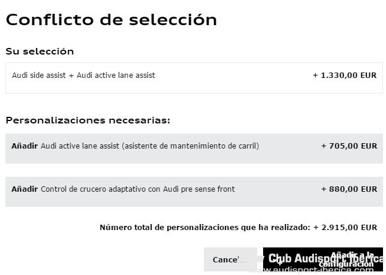
Task: Click the Su selección heading
Action: pos(40,52)
